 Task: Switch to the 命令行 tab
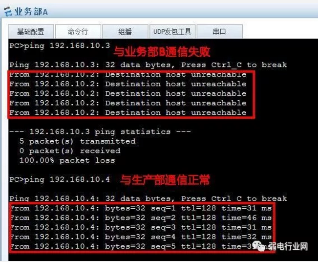click(78, 32)
